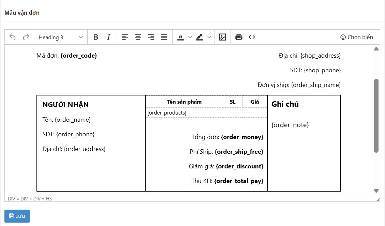This screenshot has height=226, width=385.
Task: Align text to the right
Action: click(151, 37)
